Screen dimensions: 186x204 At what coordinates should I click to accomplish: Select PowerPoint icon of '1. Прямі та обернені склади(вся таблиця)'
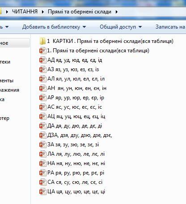(x=43, y=51)
